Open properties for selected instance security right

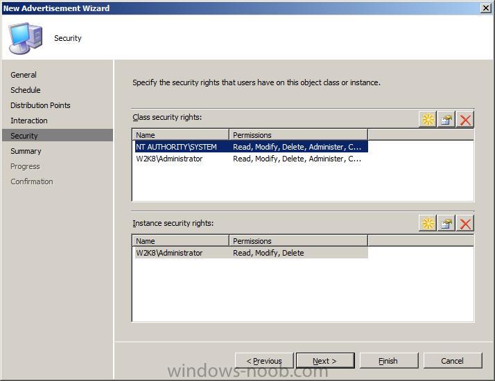tap(446, 223)
